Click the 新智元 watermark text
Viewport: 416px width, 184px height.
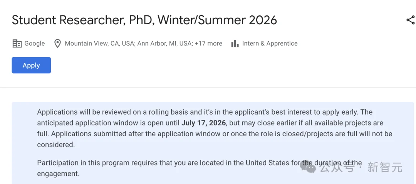coord(385,167)
